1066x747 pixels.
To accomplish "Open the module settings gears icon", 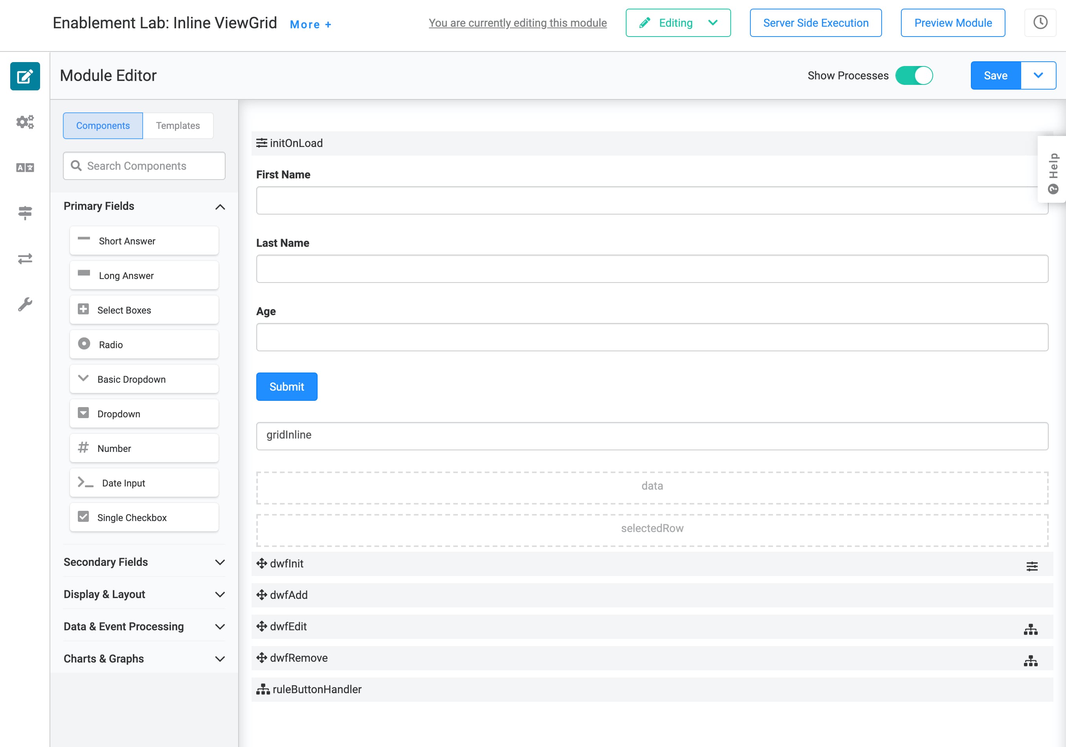I will 25,122.
